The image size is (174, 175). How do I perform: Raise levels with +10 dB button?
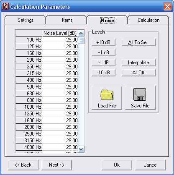[103, 42]
